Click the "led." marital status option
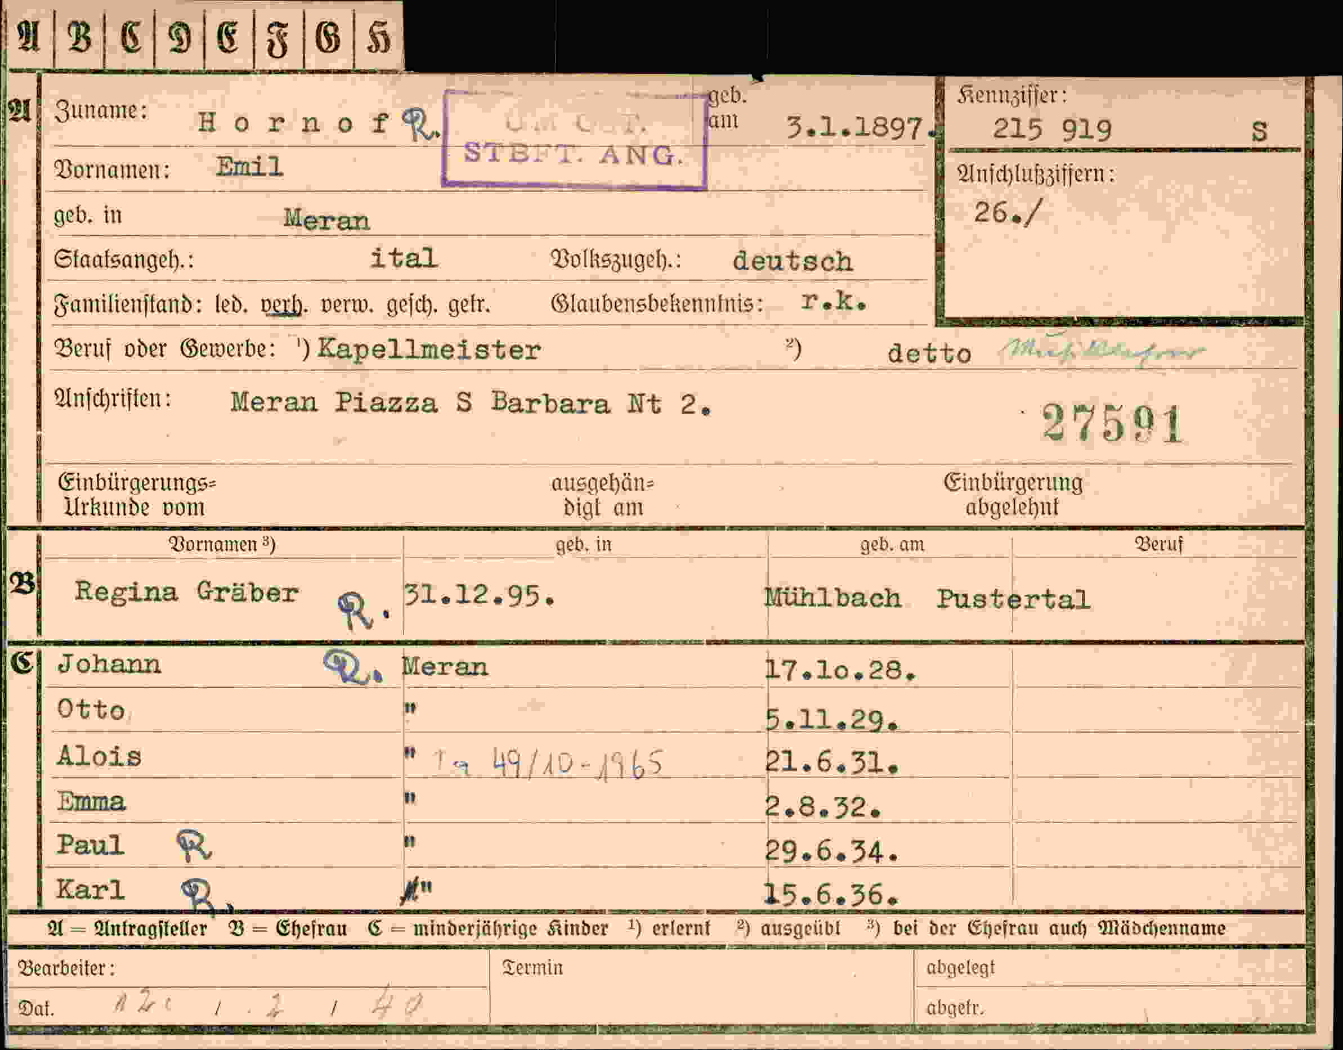The width and height of the screenshot is (1343, 1050). [x=231, y=304]
